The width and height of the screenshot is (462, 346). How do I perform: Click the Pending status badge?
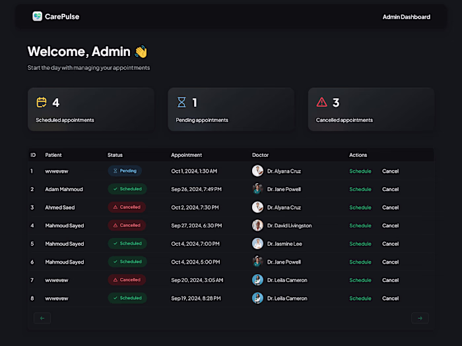tap(125, 171)
